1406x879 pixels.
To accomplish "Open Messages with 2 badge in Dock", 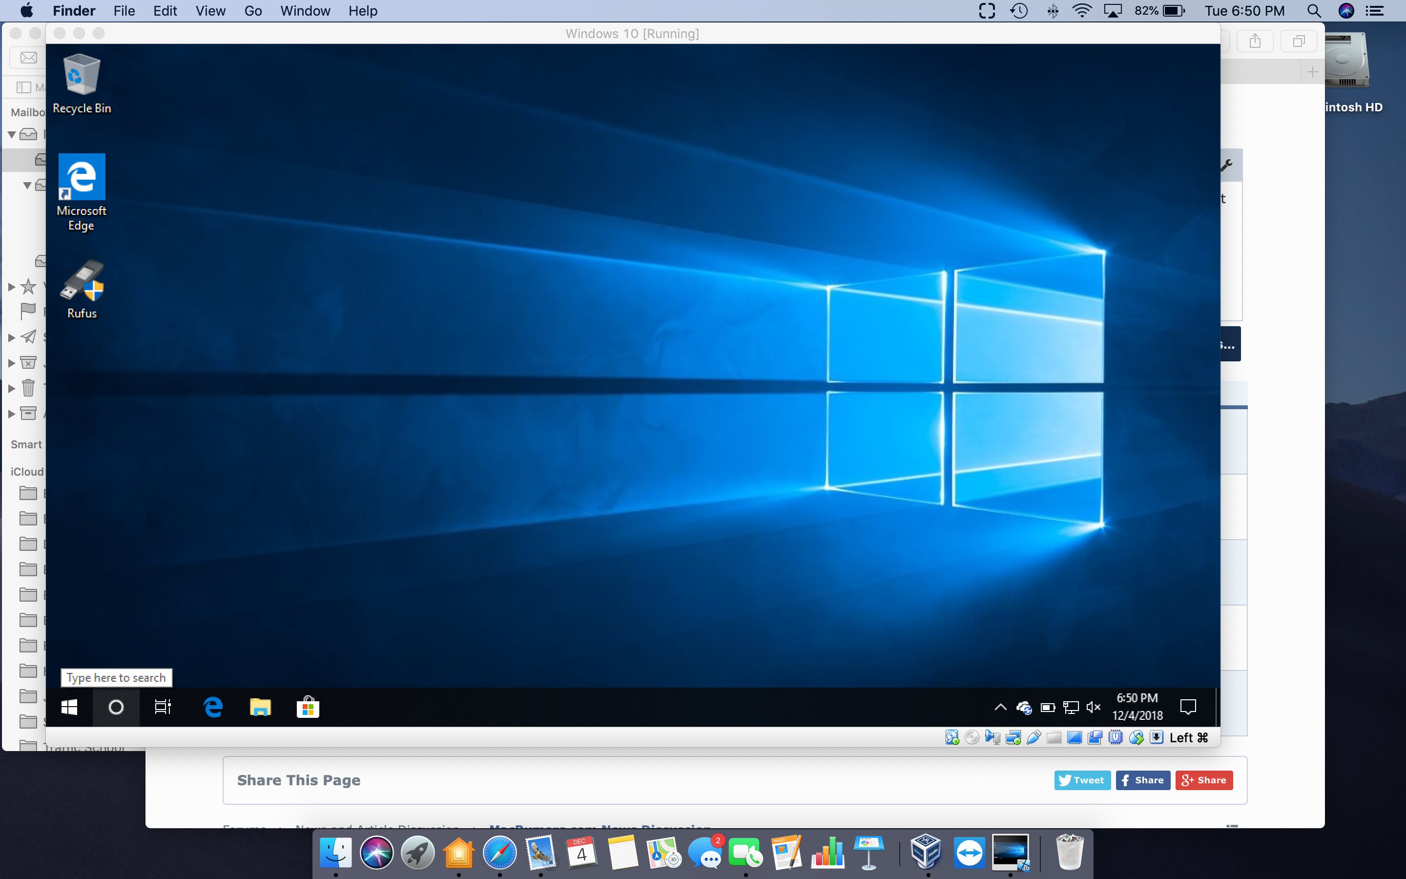I will [705, 853].
